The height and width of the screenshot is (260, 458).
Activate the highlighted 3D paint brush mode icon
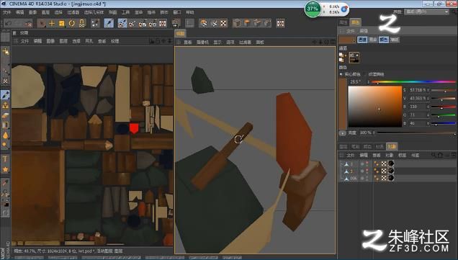tap(109, 23)
